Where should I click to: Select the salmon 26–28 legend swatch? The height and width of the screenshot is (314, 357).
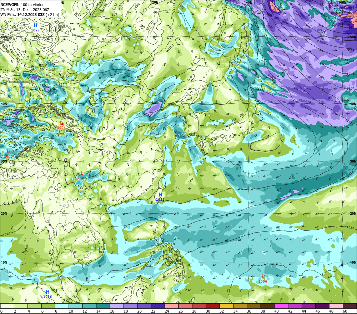(x=185, y=306)
